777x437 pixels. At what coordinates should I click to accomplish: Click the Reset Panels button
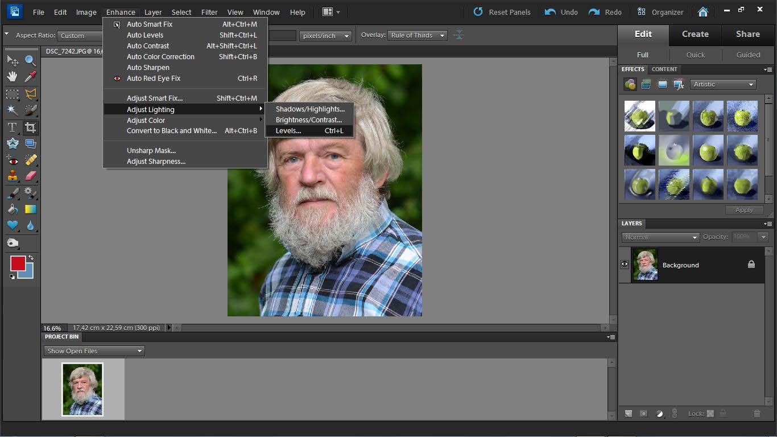coord(502,12)
